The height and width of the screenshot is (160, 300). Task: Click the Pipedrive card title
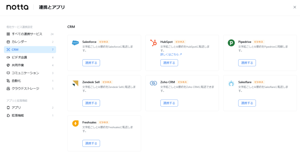tap(245, 42)
